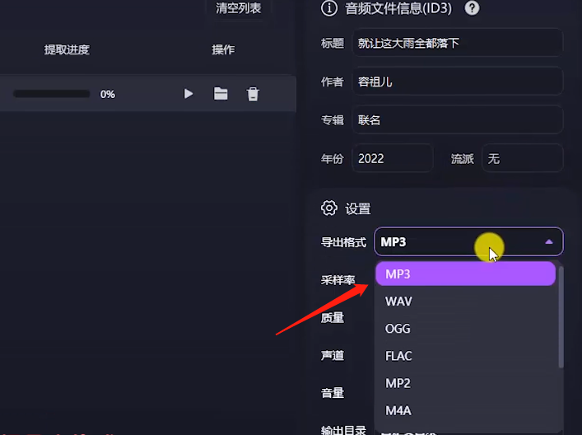Edit the 专辑 album field

458,120
